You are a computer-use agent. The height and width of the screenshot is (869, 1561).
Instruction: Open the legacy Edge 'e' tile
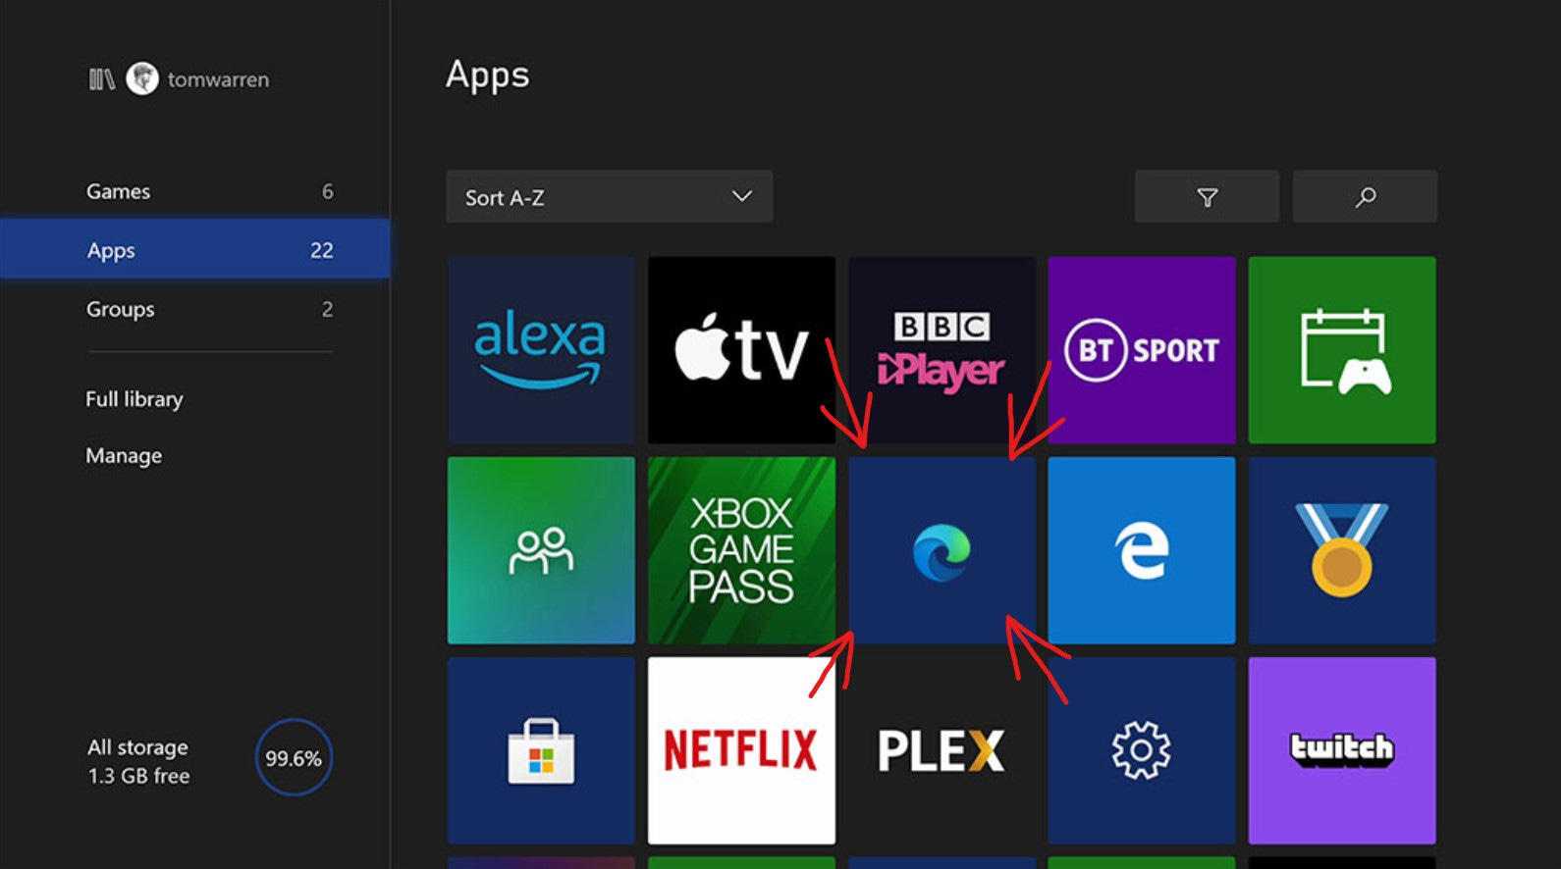pyautogui.click(x=1142, y=550)
